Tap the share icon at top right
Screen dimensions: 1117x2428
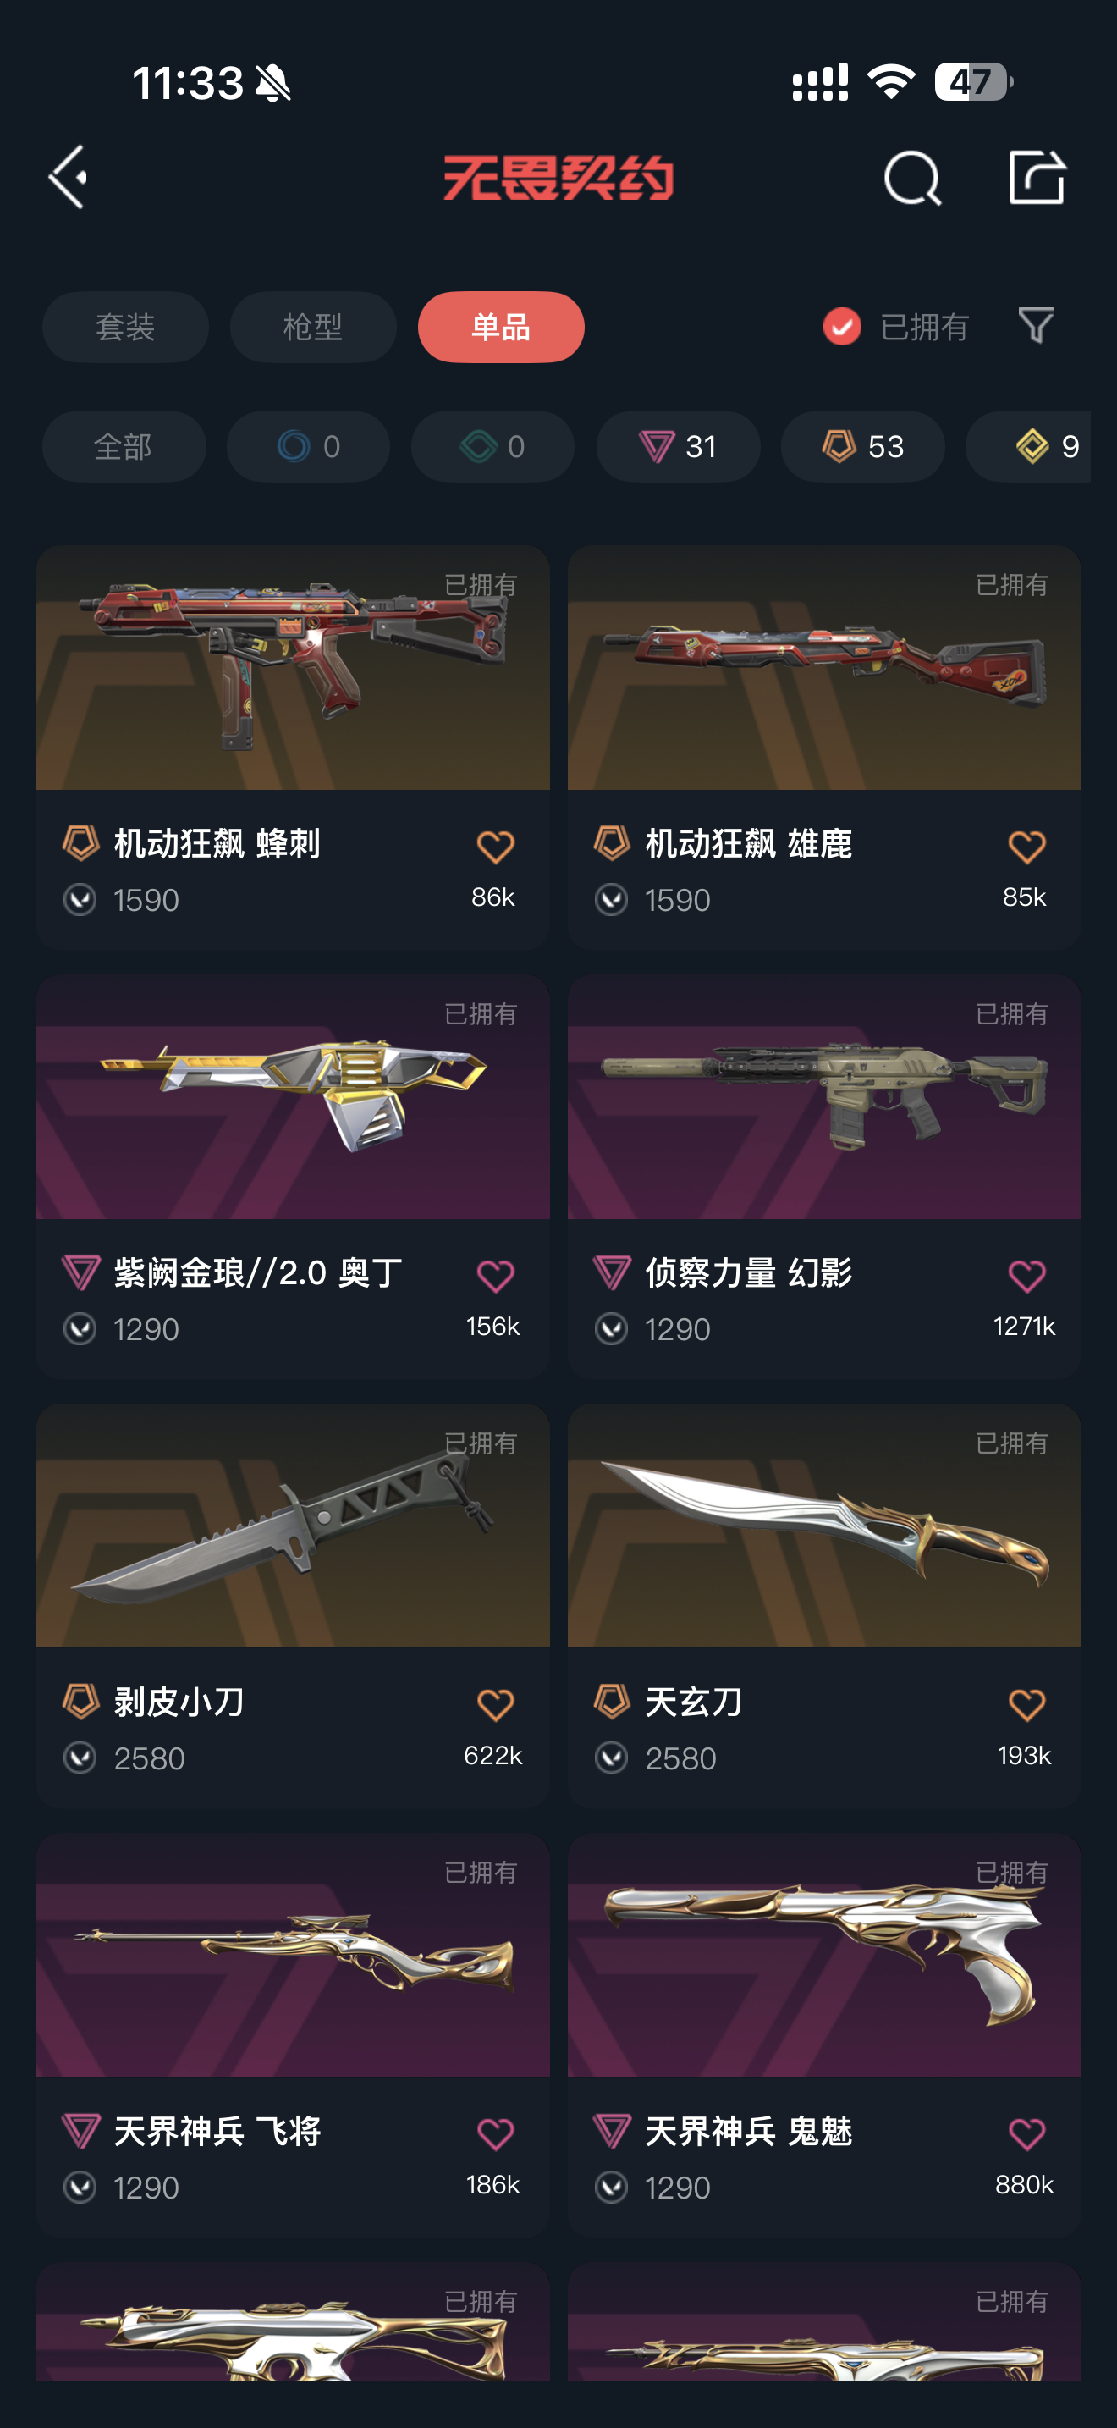[x=1036, y=176]
